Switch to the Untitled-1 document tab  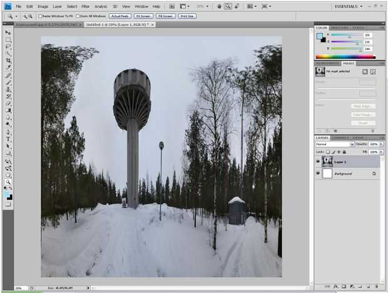click(x=120, y=24)
